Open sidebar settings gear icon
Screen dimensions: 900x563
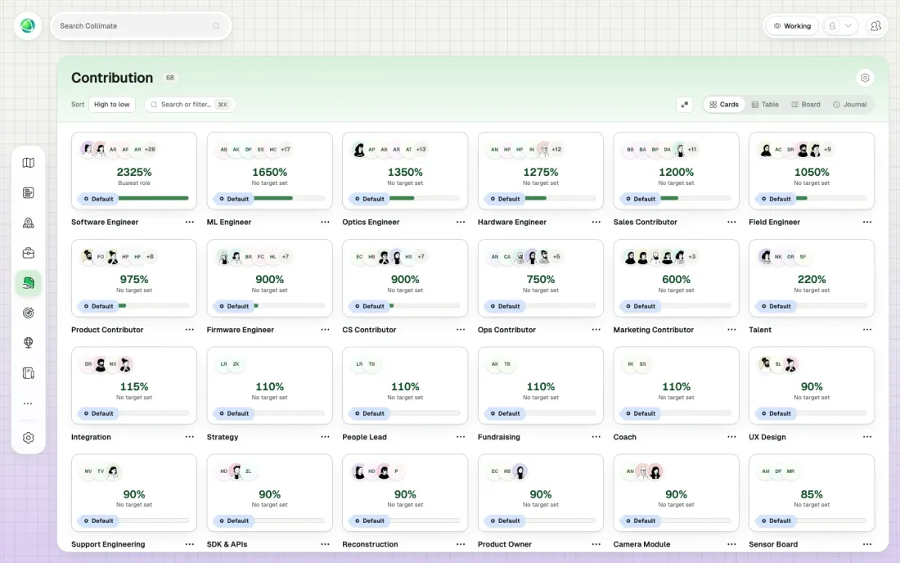pyautogui.click(x=28, y=438)
